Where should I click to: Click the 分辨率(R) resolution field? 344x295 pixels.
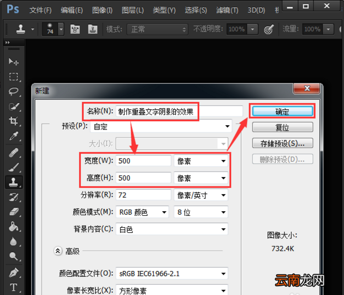tap(143, 195)
